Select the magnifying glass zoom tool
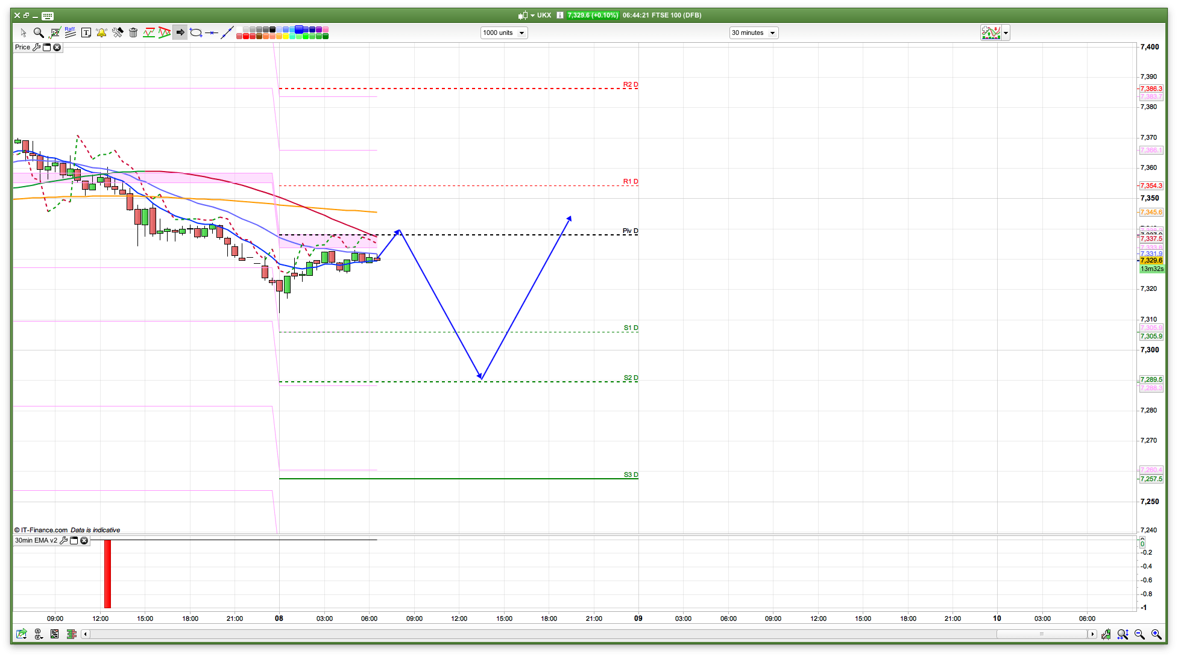Viewport: 1178px width, 657px height. coord(39,33)
